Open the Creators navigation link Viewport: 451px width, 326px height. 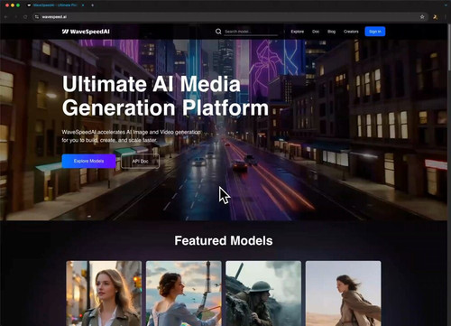coord(351,32)
